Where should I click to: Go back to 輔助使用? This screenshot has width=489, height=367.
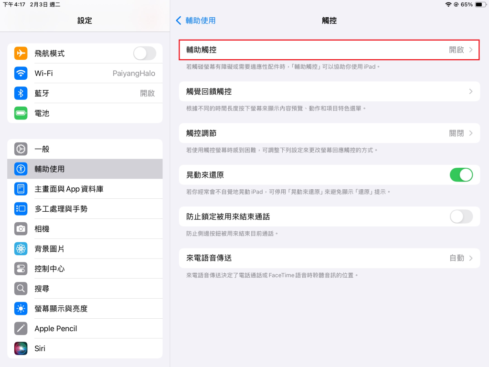[x=196, y=21]
